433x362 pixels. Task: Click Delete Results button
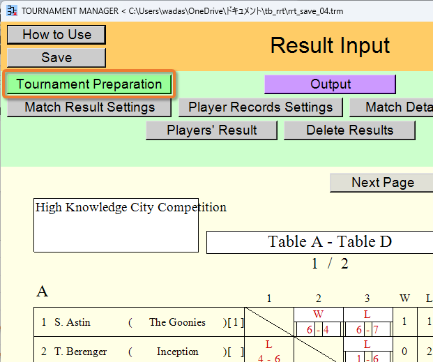click(x=349, y=130)
